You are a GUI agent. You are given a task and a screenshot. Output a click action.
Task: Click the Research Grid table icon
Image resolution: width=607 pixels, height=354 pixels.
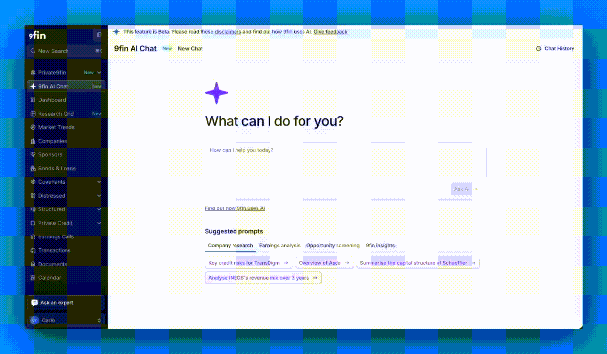(x=33, y=114)
